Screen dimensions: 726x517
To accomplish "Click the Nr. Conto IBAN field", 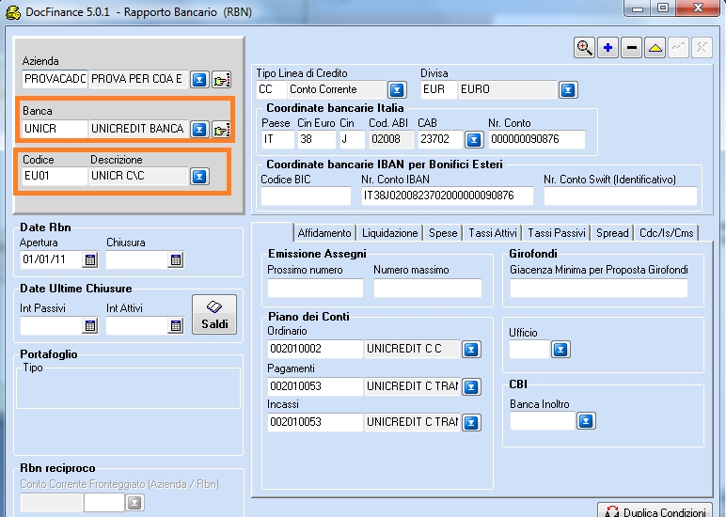I will click(x=448, y=196).
